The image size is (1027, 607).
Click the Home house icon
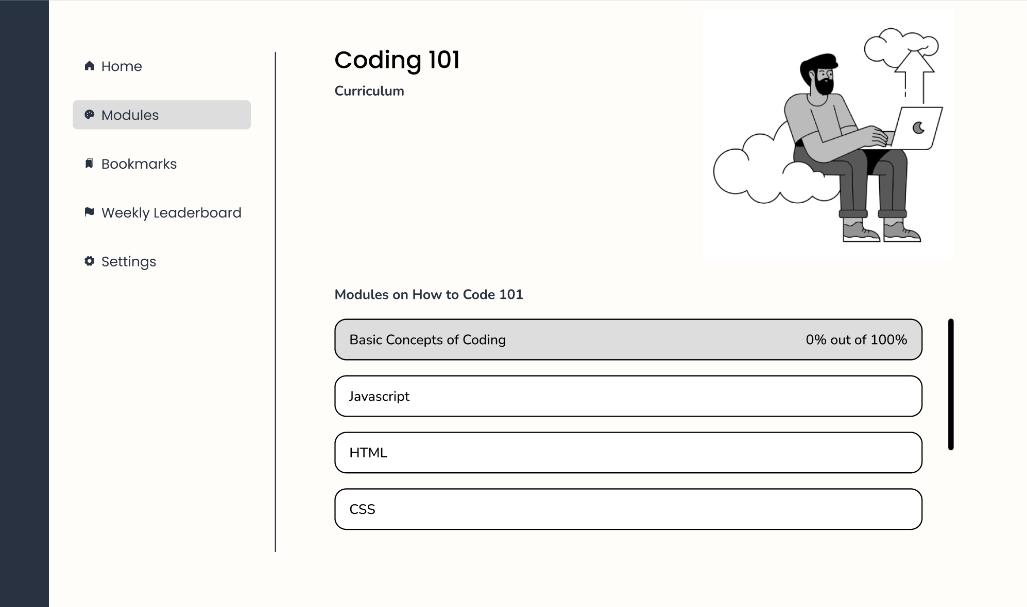tap(90, 66)
